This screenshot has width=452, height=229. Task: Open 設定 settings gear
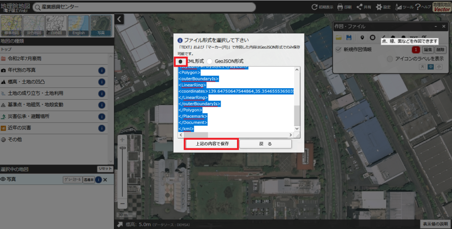pyautogui.click(x=383, y=7)
